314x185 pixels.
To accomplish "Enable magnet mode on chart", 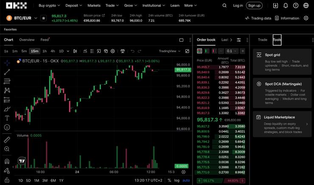I will [x=7, y=161].
